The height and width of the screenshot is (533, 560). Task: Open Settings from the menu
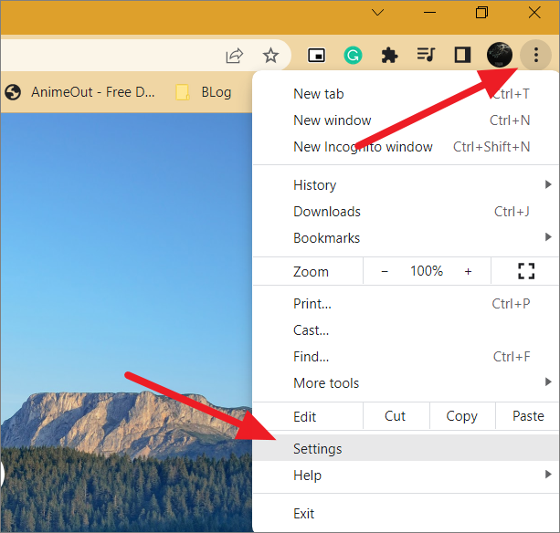[406, 448]
